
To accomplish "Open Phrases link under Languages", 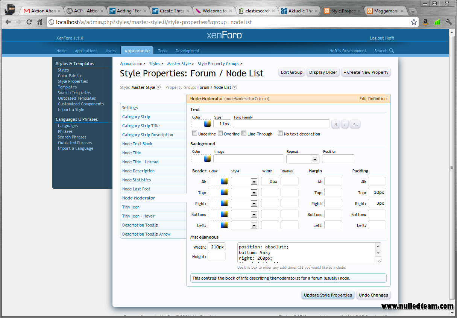I will tap(65, 131).
